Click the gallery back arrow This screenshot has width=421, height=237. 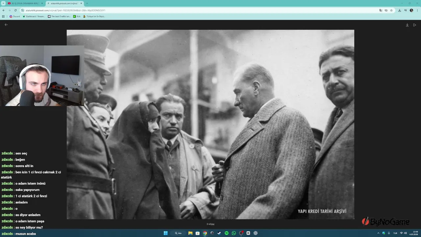point(6,25)
